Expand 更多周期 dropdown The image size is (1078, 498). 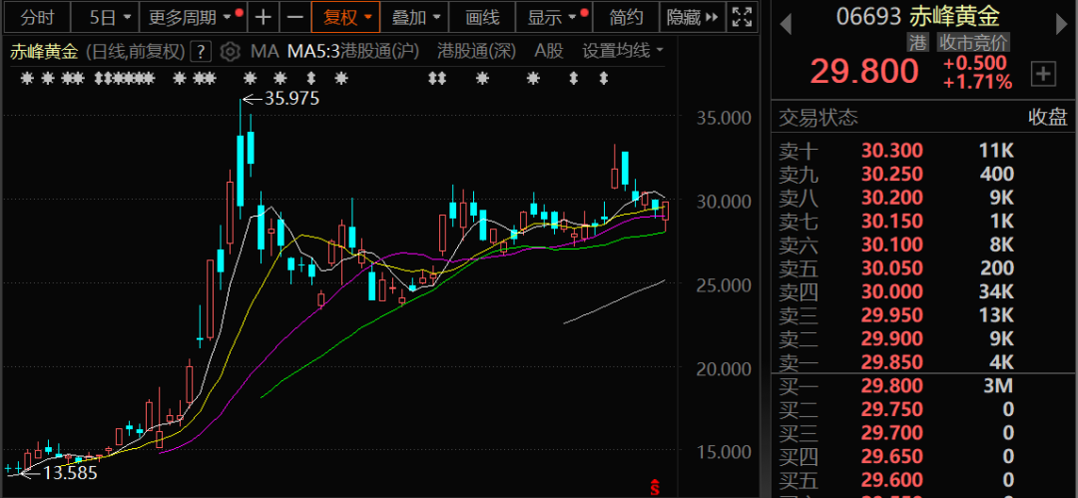pos(194,17)
